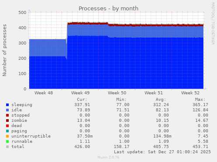Screen dimensions: 217x162
Task: Click the 'total' legend label
Action: coord(18,147)
